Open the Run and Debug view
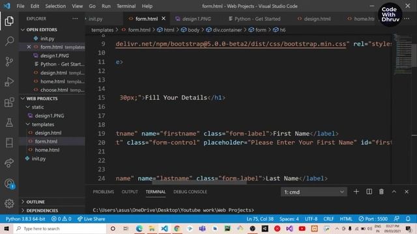 (x=9, y=82)
